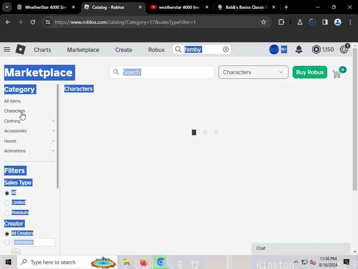
Task: Go back to the previous page
Action: point(8,22)
